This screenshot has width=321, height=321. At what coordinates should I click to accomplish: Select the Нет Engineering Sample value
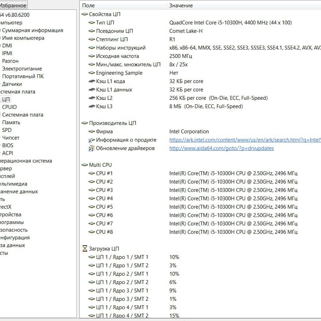174,73
